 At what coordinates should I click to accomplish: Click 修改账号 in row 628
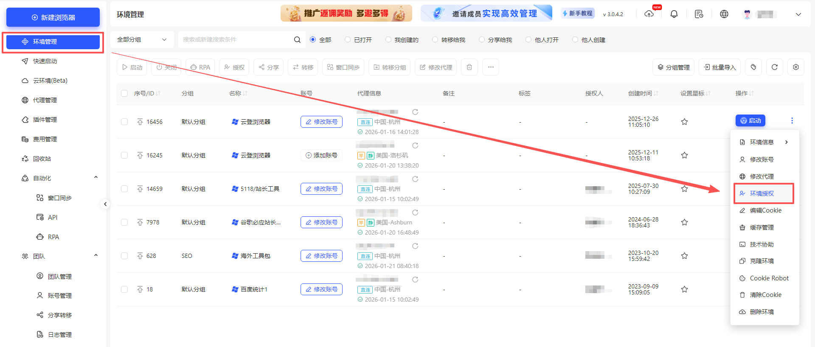pos(321,256)
